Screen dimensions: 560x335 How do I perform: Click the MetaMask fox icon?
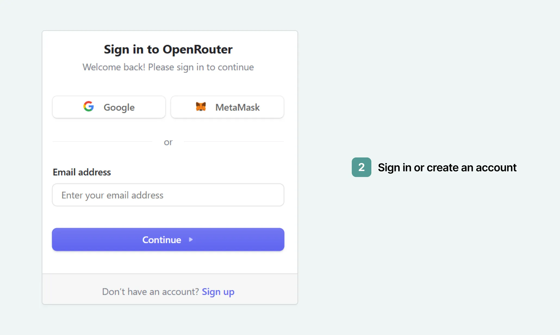pos(200,107)
